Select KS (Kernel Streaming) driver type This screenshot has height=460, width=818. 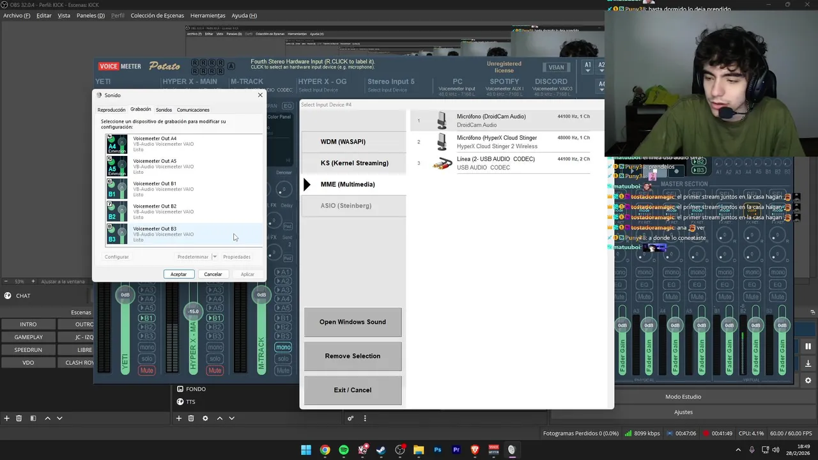[x=354, y=163]
